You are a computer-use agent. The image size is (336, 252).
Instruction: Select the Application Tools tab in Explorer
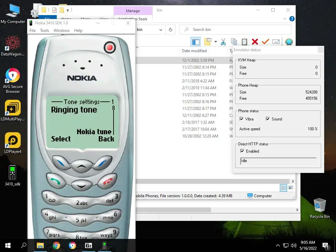tap(133, 19)
